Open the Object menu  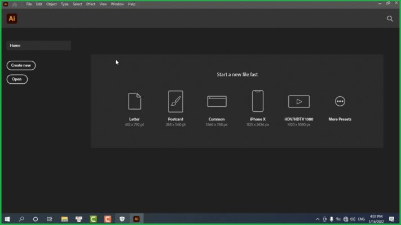51,4
